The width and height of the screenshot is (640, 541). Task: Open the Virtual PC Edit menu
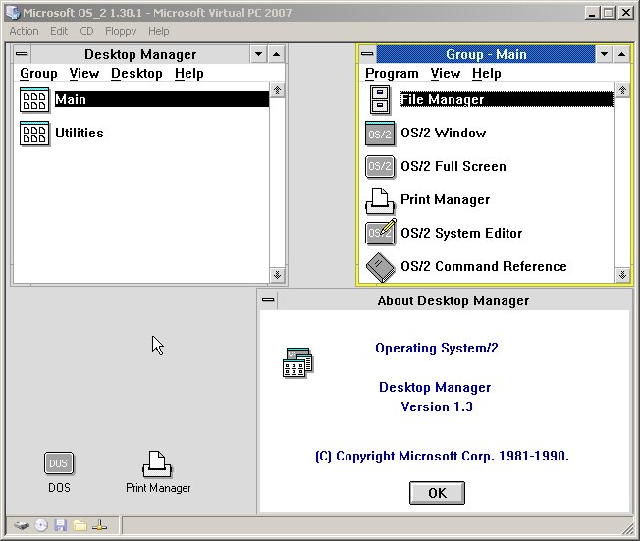[x=59, y=31]
